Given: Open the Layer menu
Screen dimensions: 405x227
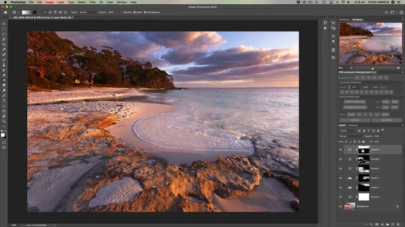Looking at the screenshot, I should pos(61,2).
